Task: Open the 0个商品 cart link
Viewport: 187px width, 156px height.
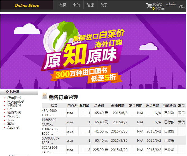Action: (x=158, y=8)
